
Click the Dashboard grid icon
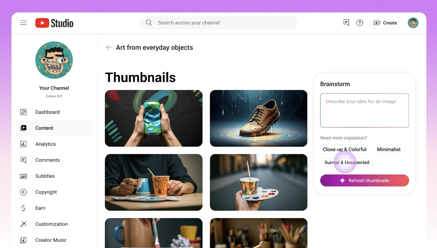tap(23, 112)
